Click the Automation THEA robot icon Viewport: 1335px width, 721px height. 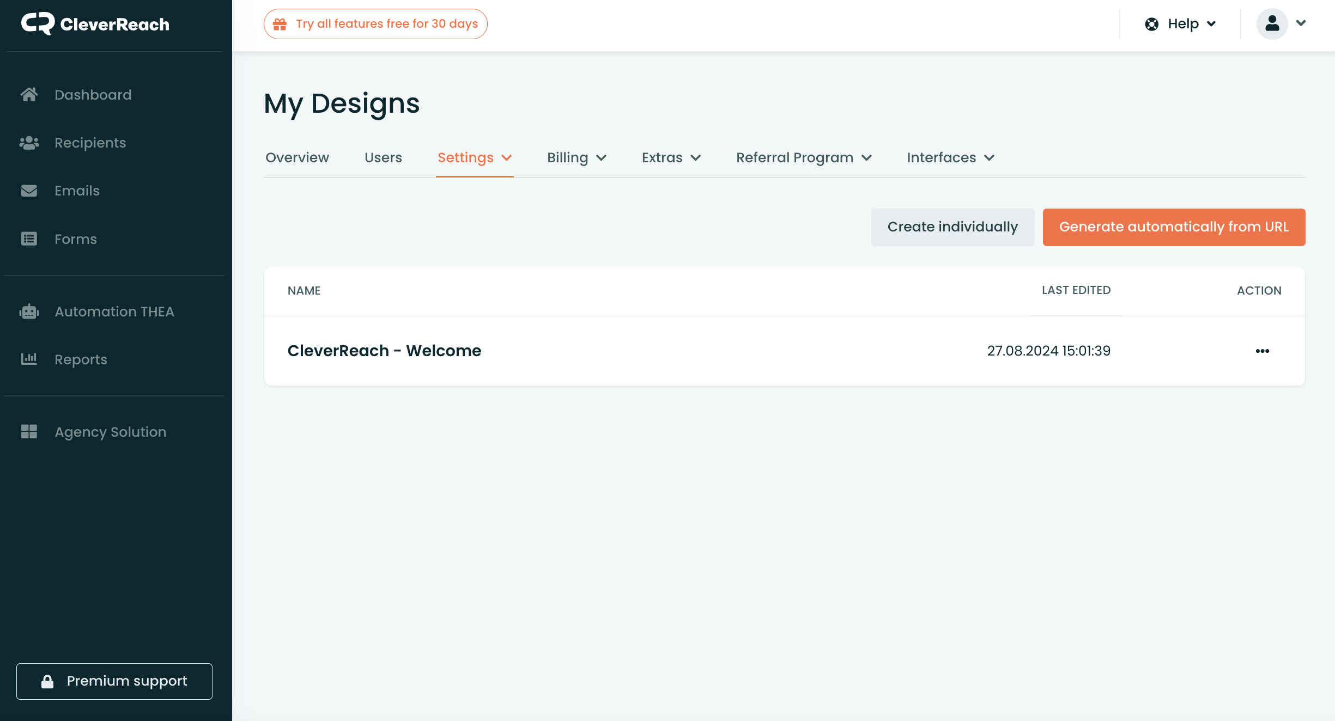[x=29, y=311]
